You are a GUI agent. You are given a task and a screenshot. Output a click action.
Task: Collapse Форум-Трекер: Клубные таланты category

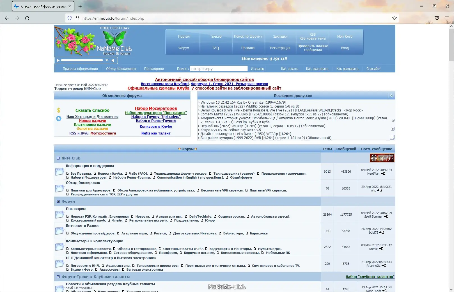(58, 277)
